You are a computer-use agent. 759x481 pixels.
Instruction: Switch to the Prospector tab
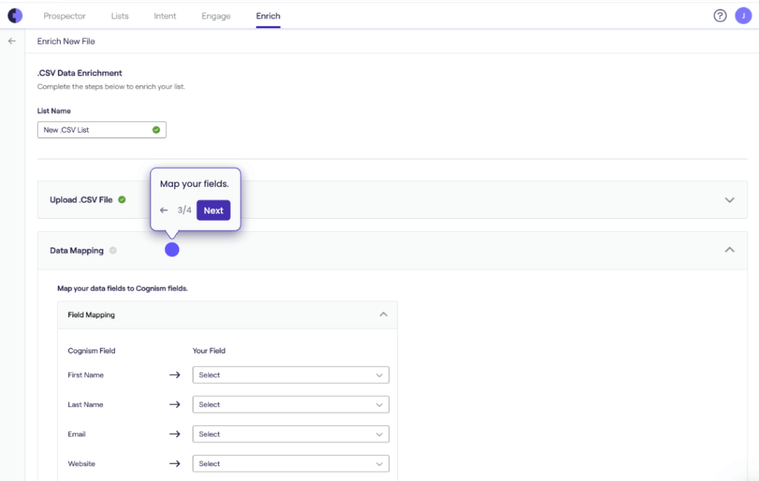(x=64, y=16)
